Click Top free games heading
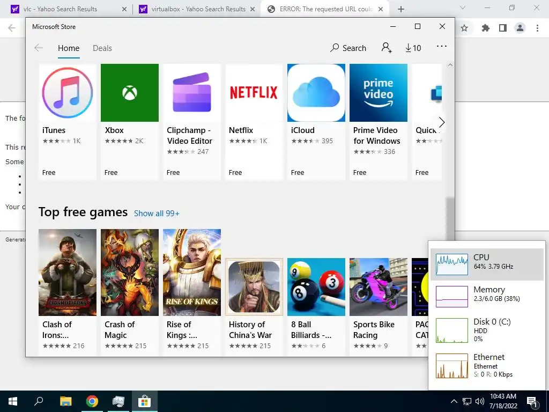Image resolution: width=549 pixels, height=412 pixels. pos(83,212)
